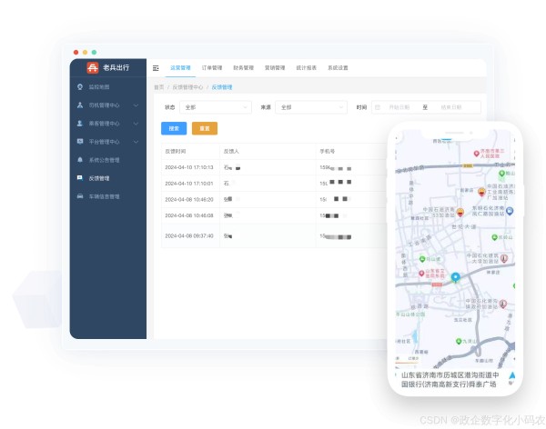Screen dimensions: 546x429
Task: Click the 监控地图 map monitor icon
Action: tap(80, 86)
